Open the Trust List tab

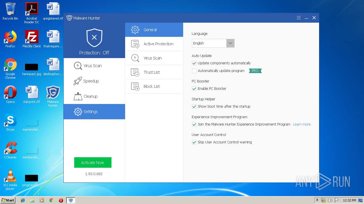tap(154, 72)
